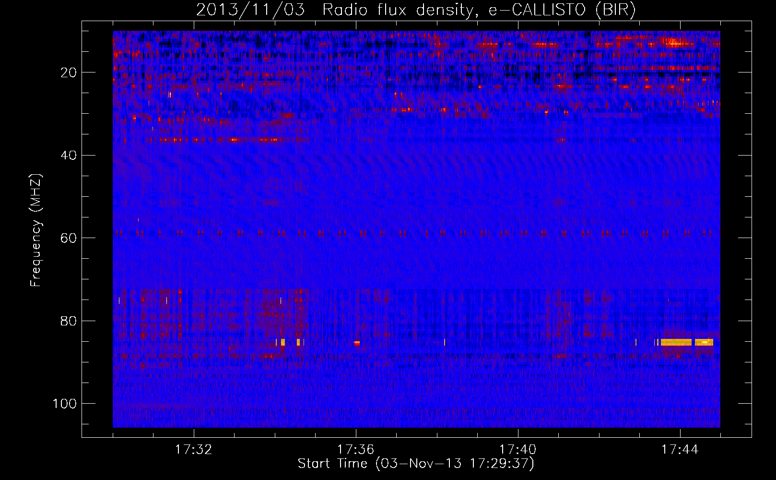Click the long yellow burst near 17:44
Screen dimensions: 776x480
pyautogui.click(x=676, y=342)
